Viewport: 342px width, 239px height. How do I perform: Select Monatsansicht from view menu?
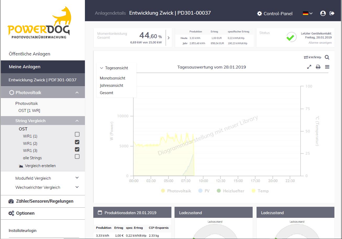112,78
